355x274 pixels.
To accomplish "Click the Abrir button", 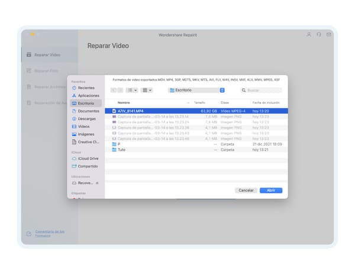I will pyautogui.click(x=271, y=190).
